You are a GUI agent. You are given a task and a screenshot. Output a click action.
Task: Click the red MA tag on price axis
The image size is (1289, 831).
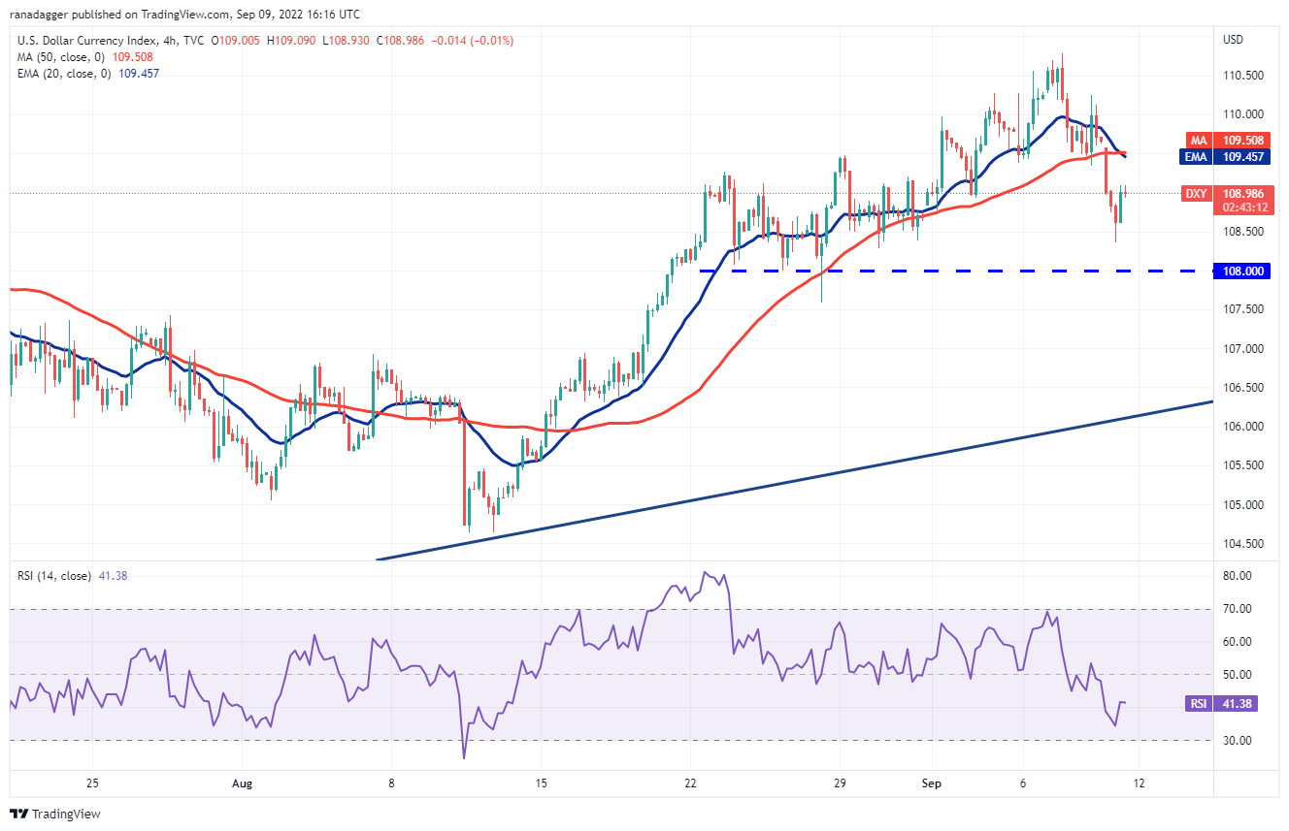click(x=1197, y=140)
